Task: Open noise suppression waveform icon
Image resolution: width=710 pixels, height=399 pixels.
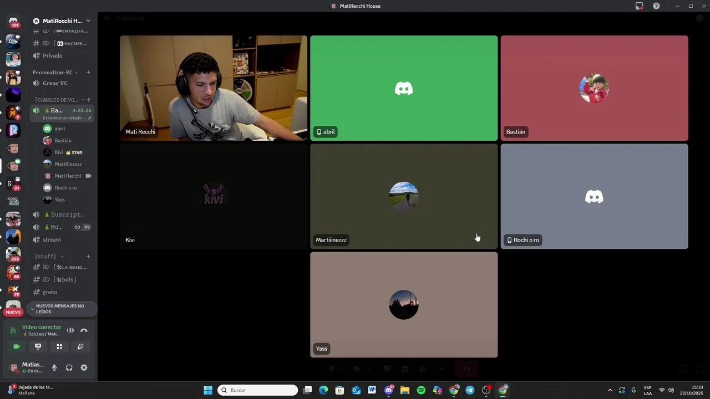Action: click(x=70, y=330)
